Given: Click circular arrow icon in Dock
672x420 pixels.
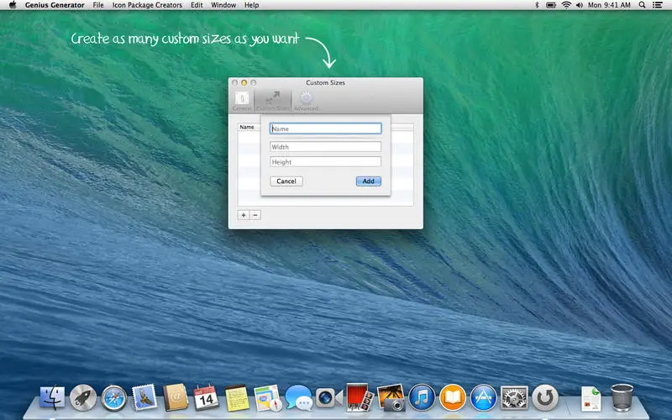Looking at the screenshot, I should [545, 397].
